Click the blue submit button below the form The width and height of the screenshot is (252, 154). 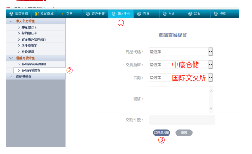coord(161,133)
